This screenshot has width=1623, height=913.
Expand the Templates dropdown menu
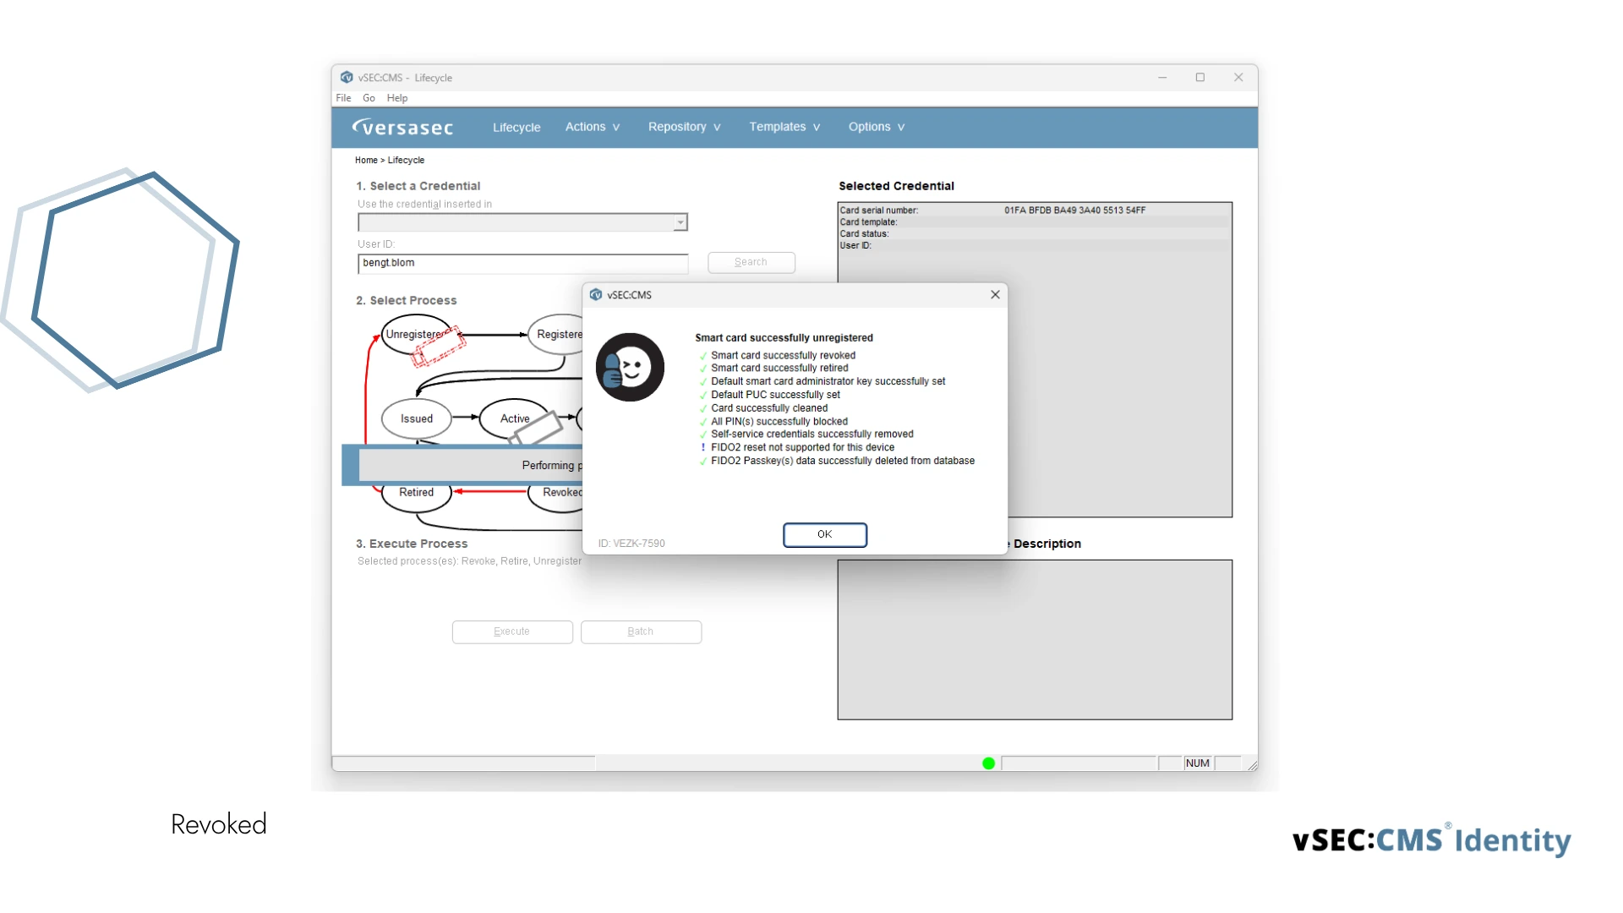[x=784, y=127]
